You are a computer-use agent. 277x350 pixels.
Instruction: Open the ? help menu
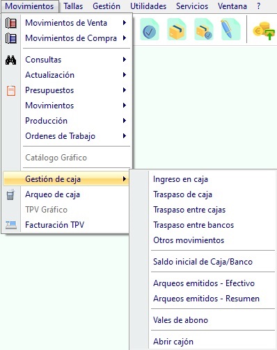point(258,6)
